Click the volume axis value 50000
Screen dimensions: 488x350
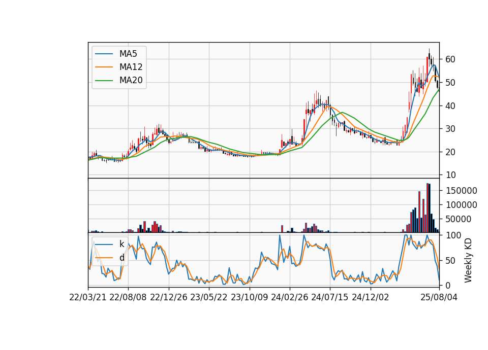point(459,219)
